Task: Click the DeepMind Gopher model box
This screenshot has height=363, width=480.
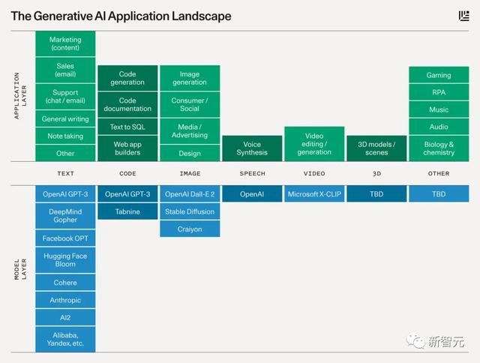Action: pos(65,216)
